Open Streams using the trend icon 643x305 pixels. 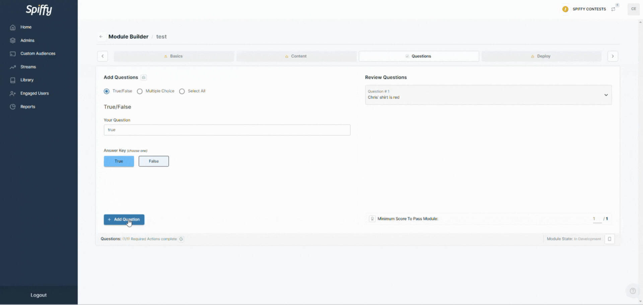click(x=13, y=67)
